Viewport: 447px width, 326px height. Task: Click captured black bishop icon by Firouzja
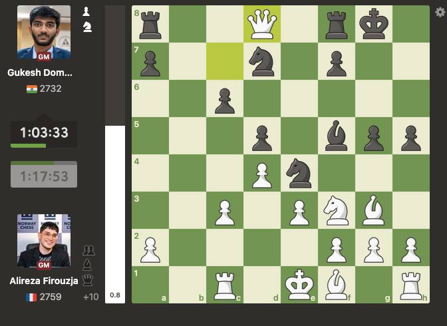[x=87, y=265]
